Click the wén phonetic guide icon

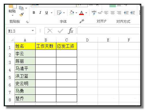[x=94, y=13]
